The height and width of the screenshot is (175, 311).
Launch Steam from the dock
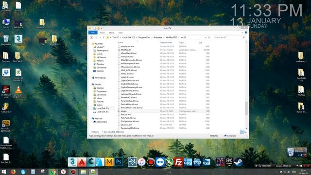coord(238,162)
